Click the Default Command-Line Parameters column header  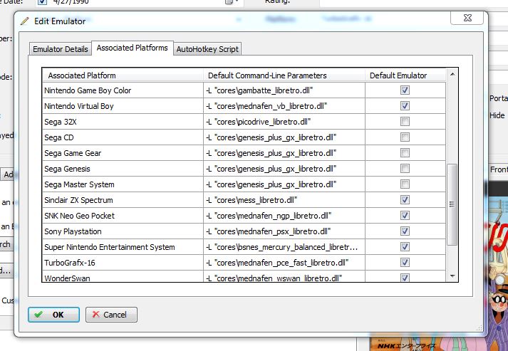284,75
